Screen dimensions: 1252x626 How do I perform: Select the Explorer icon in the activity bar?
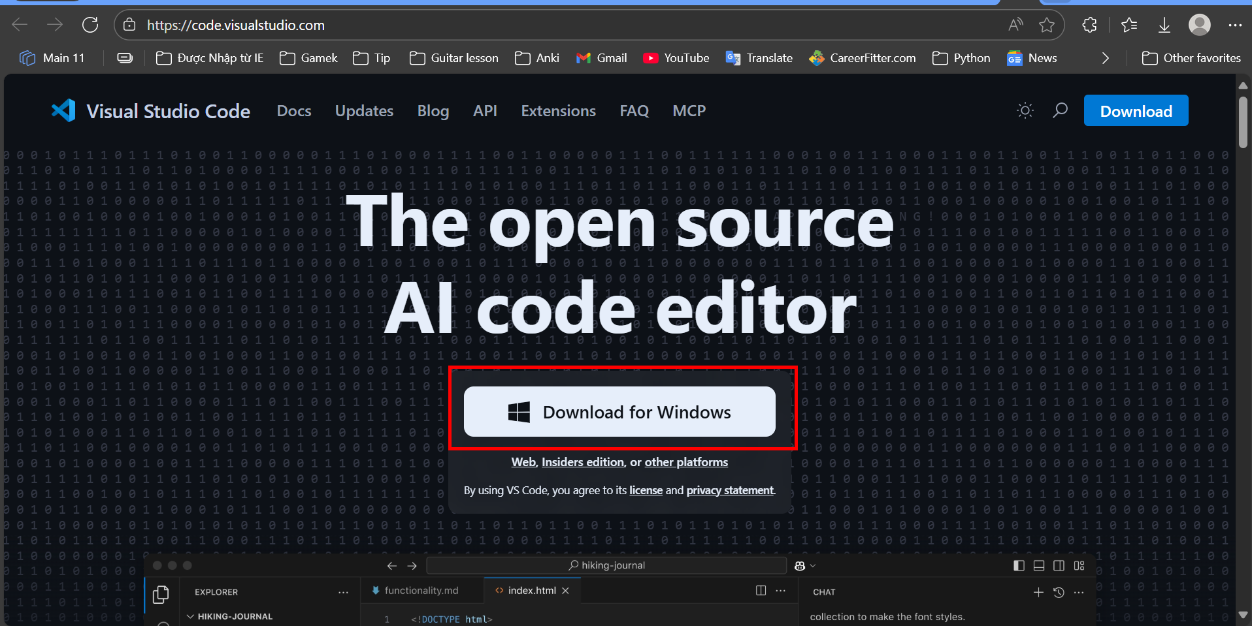click(161, 594)
